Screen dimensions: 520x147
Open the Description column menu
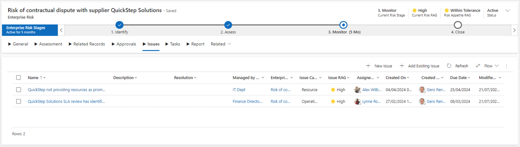125,78
